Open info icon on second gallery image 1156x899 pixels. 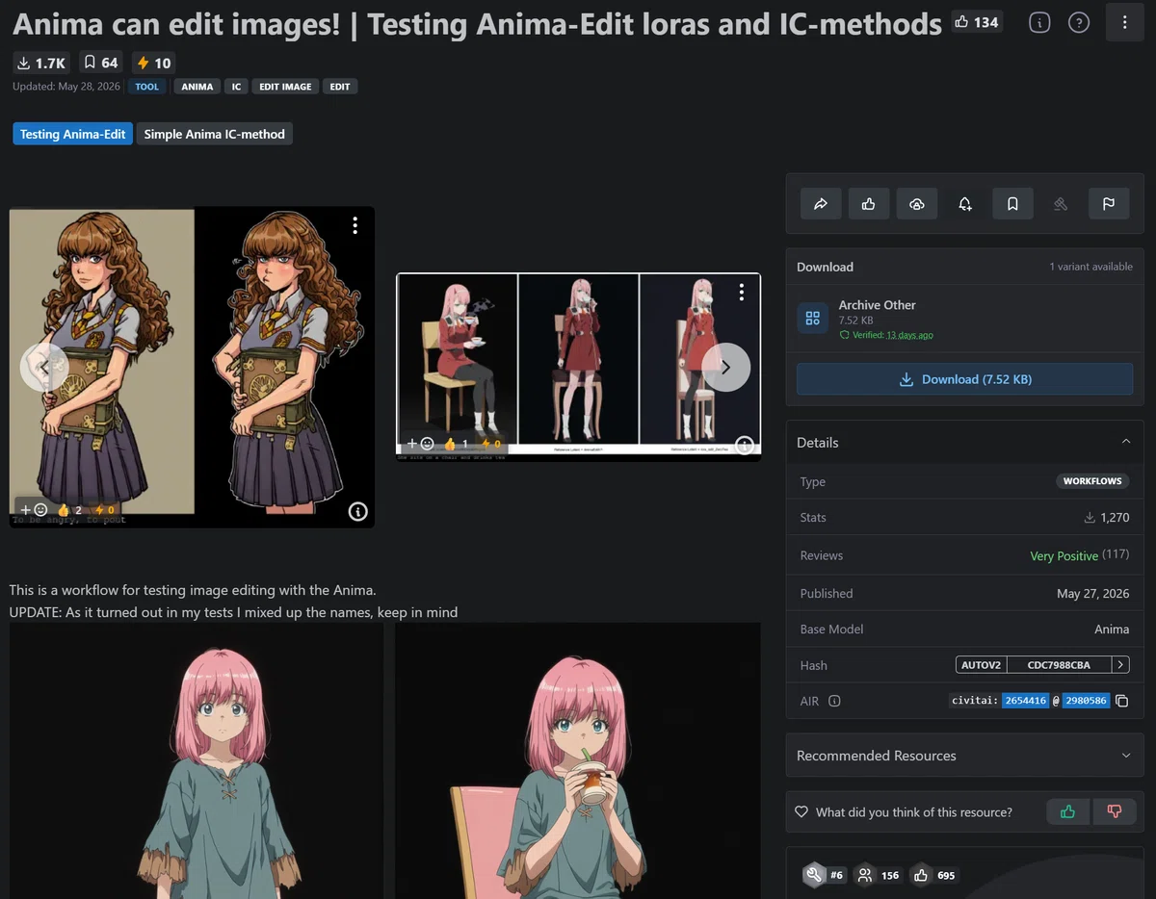pyautogui.click(x=744, y=445)
